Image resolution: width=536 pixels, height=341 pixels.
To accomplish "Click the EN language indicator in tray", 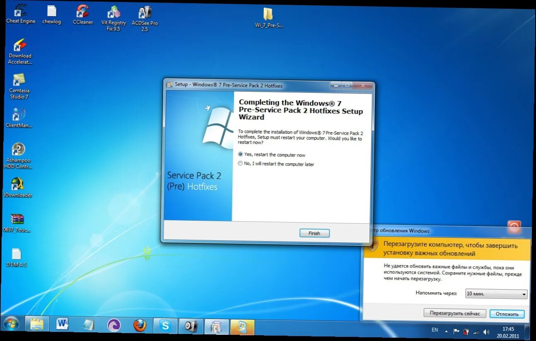I will coord(435,330).
